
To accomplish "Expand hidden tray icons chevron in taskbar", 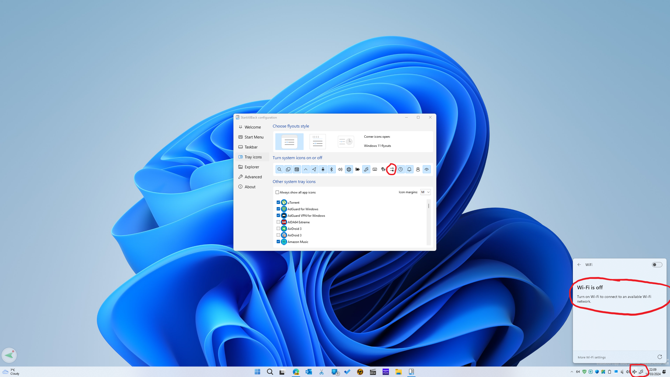I will 572,372.
